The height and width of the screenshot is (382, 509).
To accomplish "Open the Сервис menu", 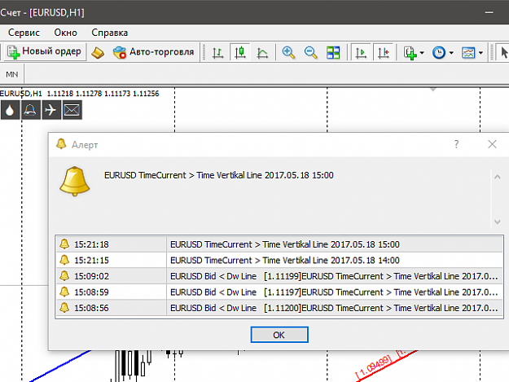I will tap(24, 33).
